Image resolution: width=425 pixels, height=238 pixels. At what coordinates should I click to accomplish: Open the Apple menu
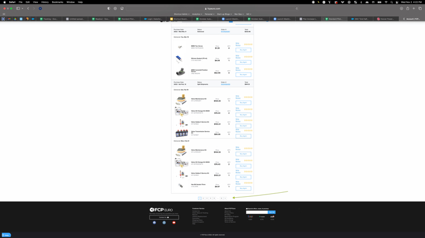[5, 2]
